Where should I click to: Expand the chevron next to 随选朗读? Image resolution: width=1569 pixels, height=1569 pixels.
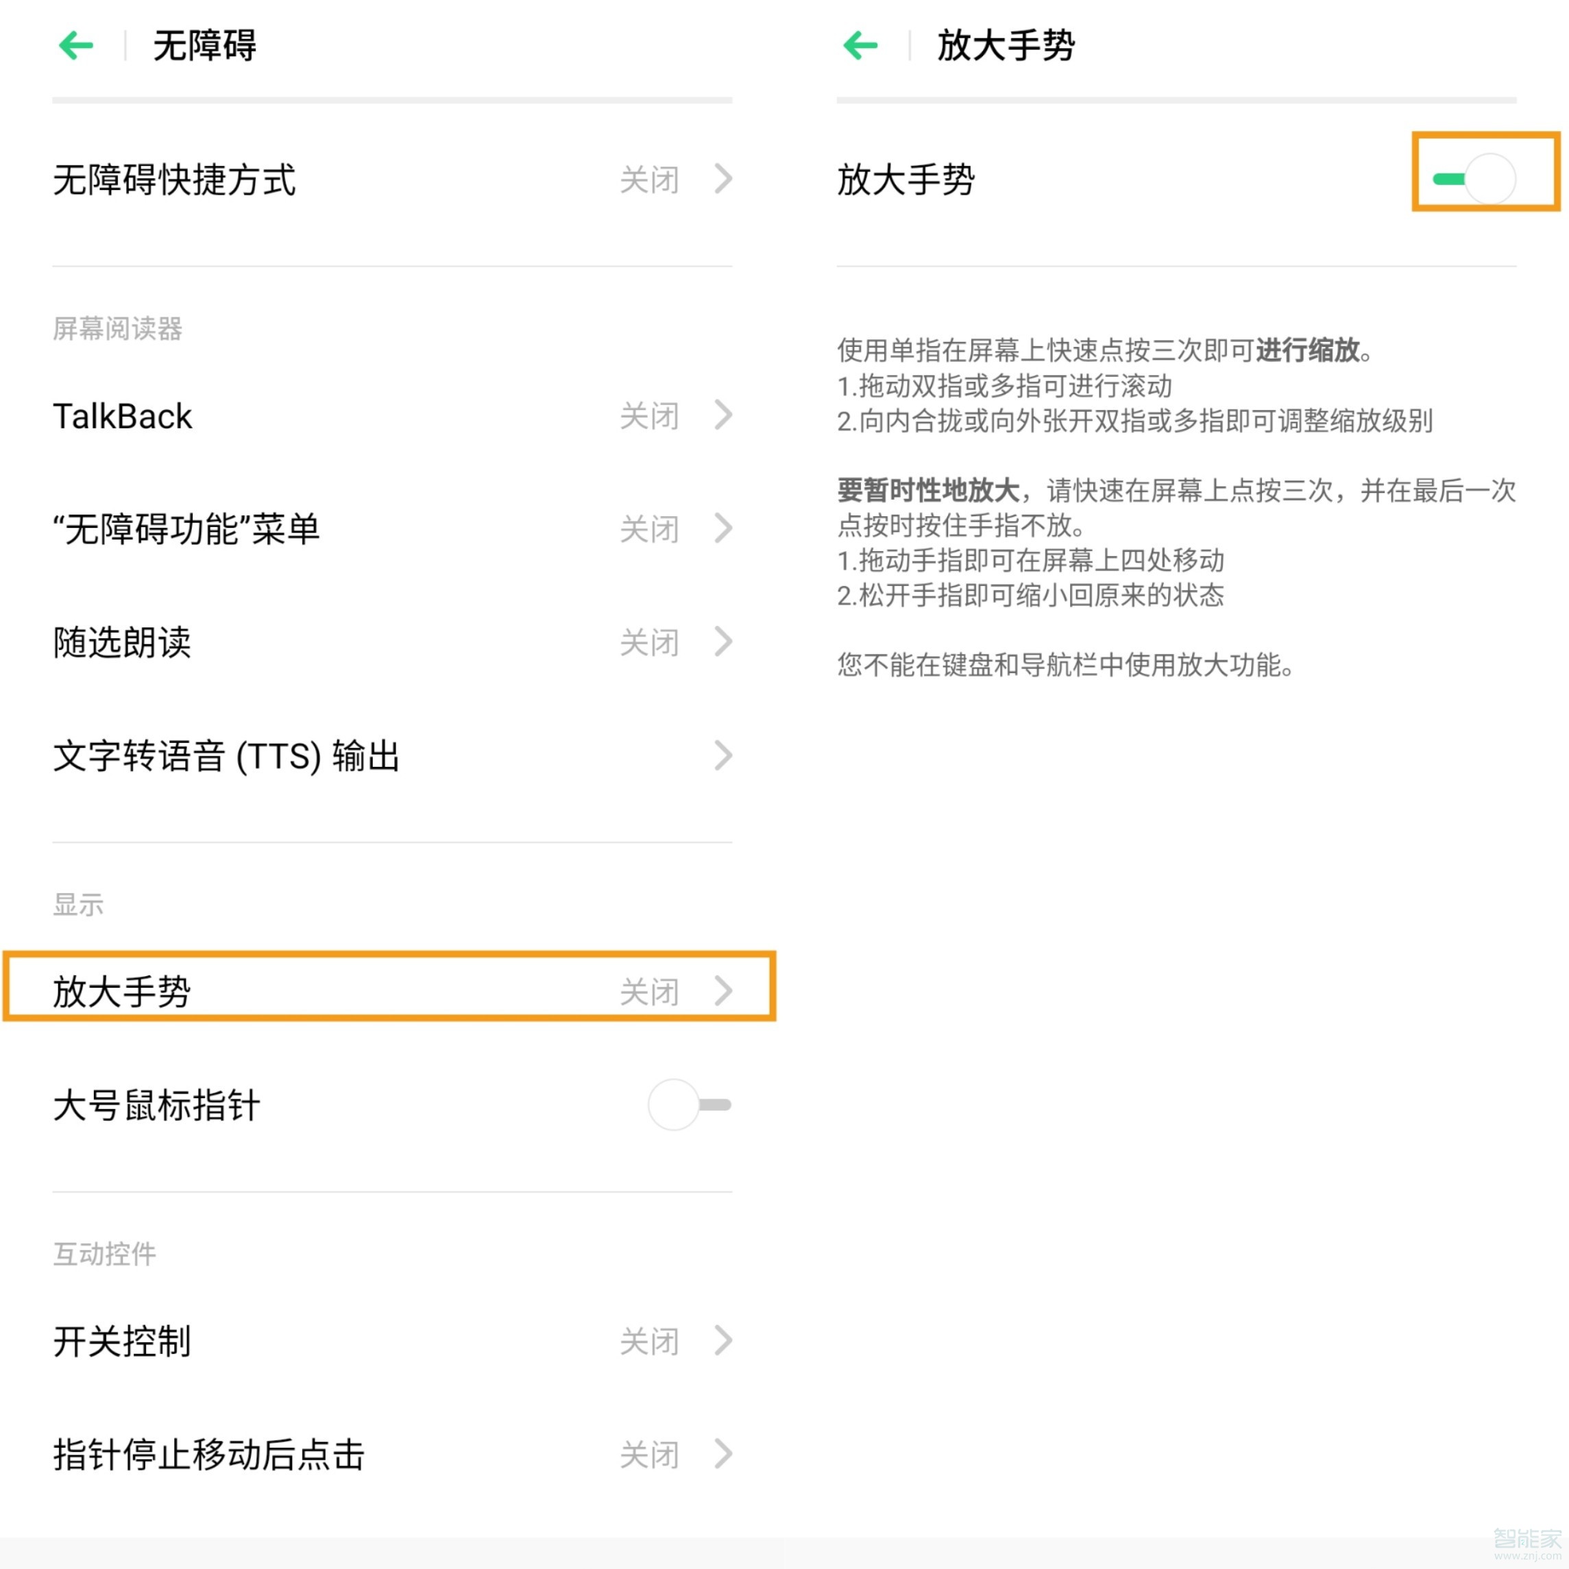point(724,642)
